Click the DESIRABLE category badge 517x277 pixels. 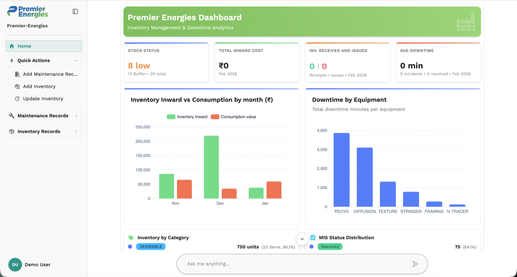pyautogui.click(x=151, y=246)
